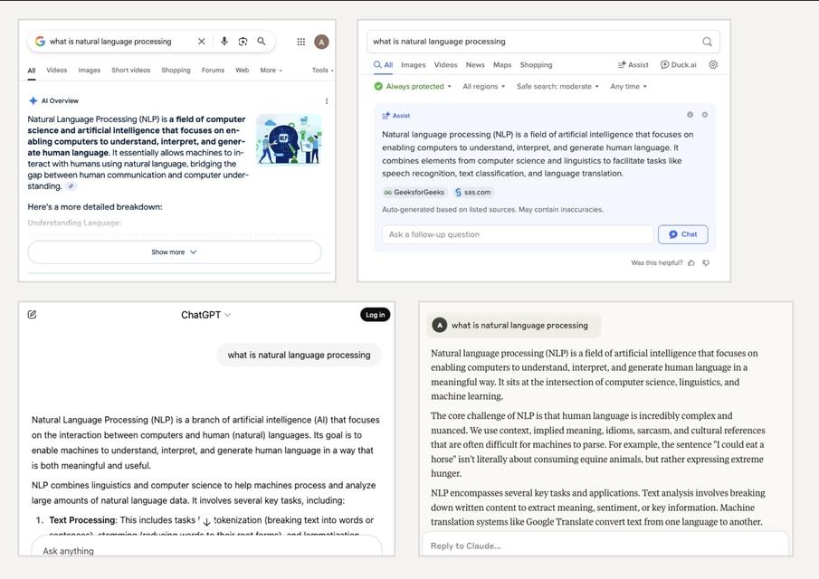Open DuckDuckGo settings gear
This screenshot has height=579, width=819.
(713, 65)
